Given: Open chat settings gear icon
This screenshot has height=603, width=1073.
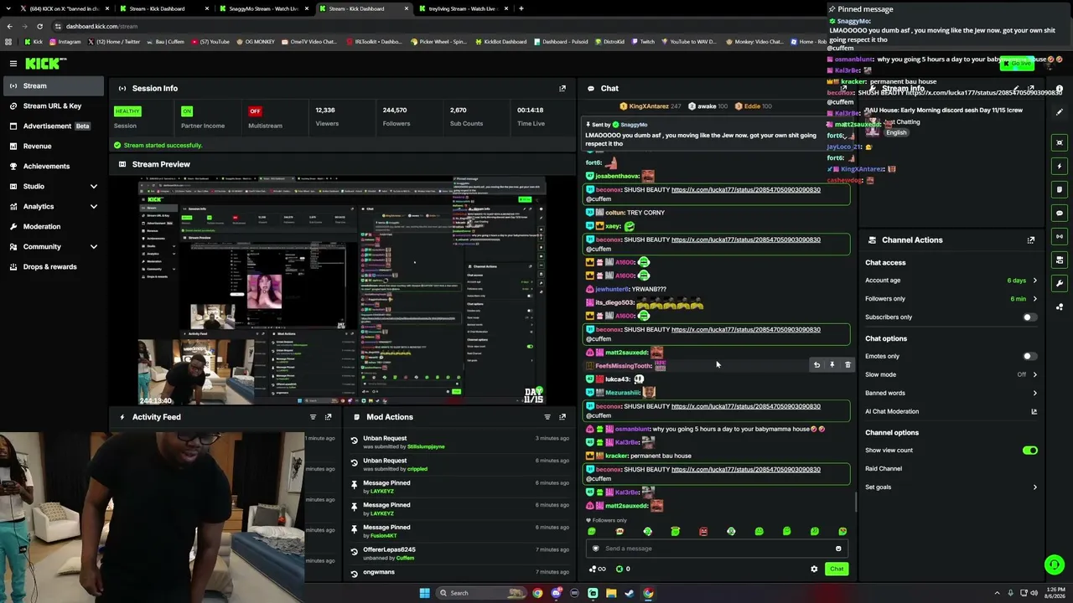Looking at the screenshot, I should coord(814,569).
